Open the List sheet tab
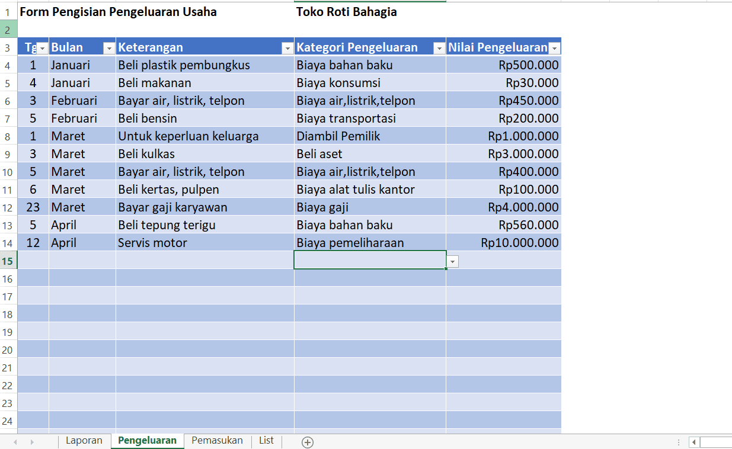This screenshot has height=449, width=732. (x=266, y=441)
